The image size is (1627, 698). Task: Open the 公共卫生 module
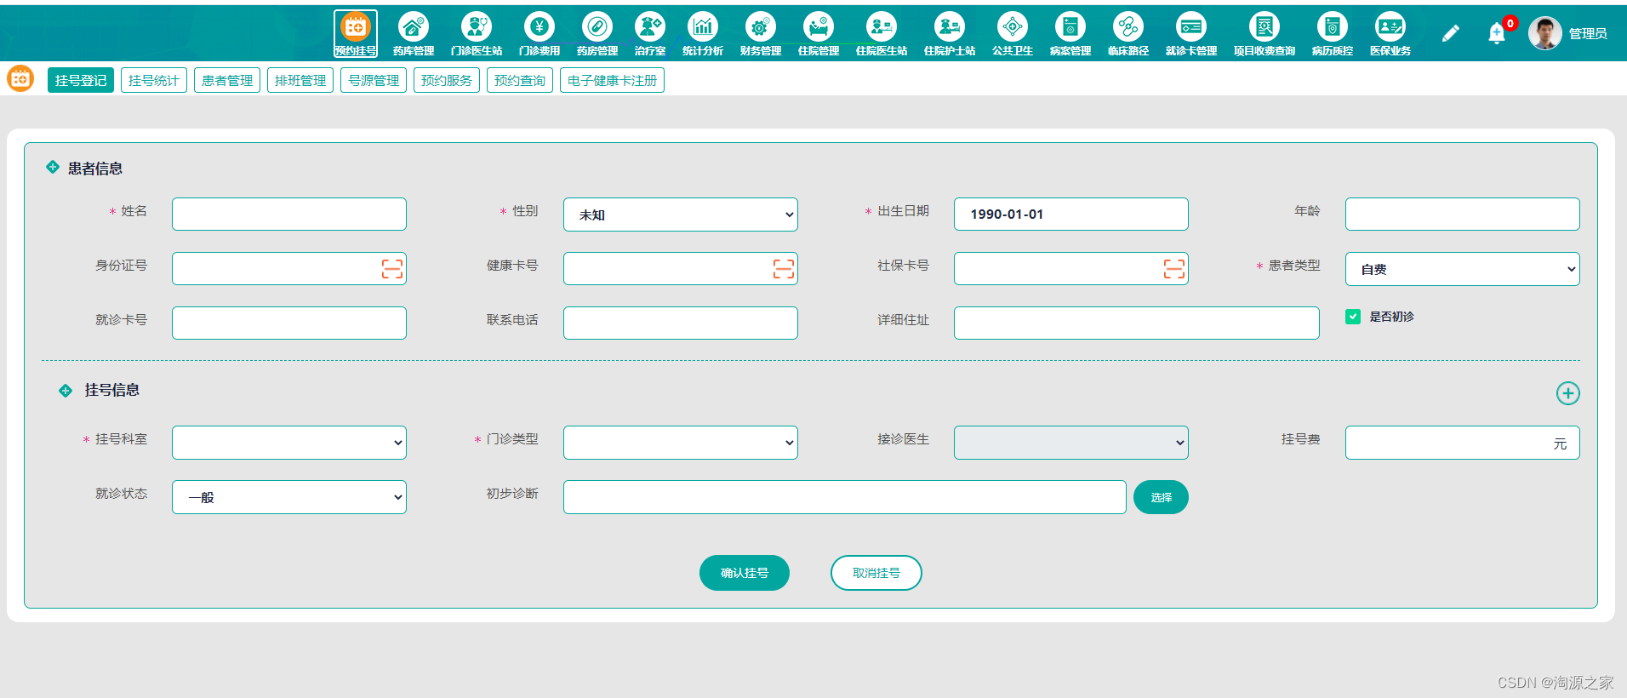point(1013,34)
